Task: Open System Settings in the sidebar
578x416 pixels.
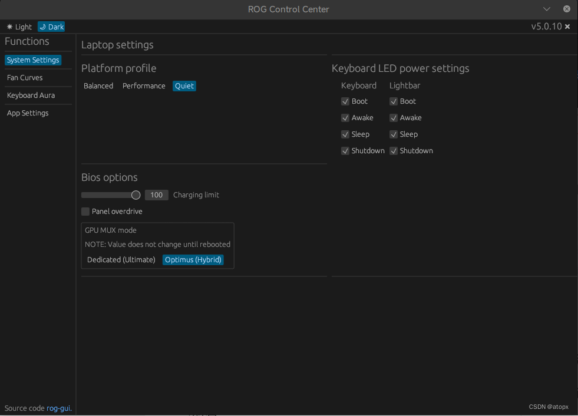Action: pyautogui.click(x=33, y=60)
